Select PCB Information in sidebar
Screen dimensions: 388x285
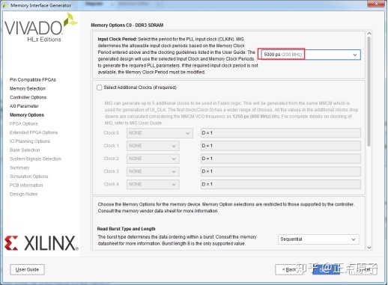click(x=26, y=186)
